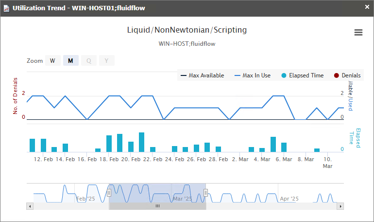Click the navigator scrollbar right arrow
The image size is (374, 222).
340,206
